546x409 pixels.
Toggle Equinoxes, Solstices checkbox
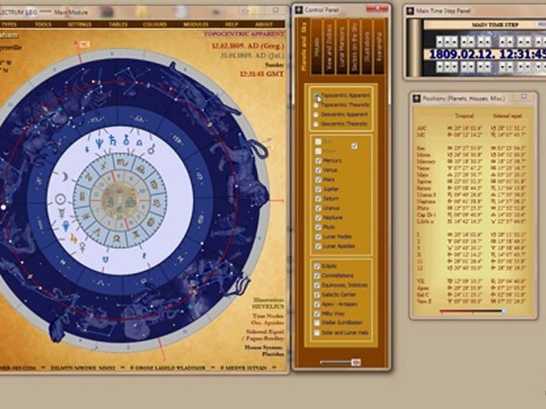pyautogui.click(x=317, y=285)
